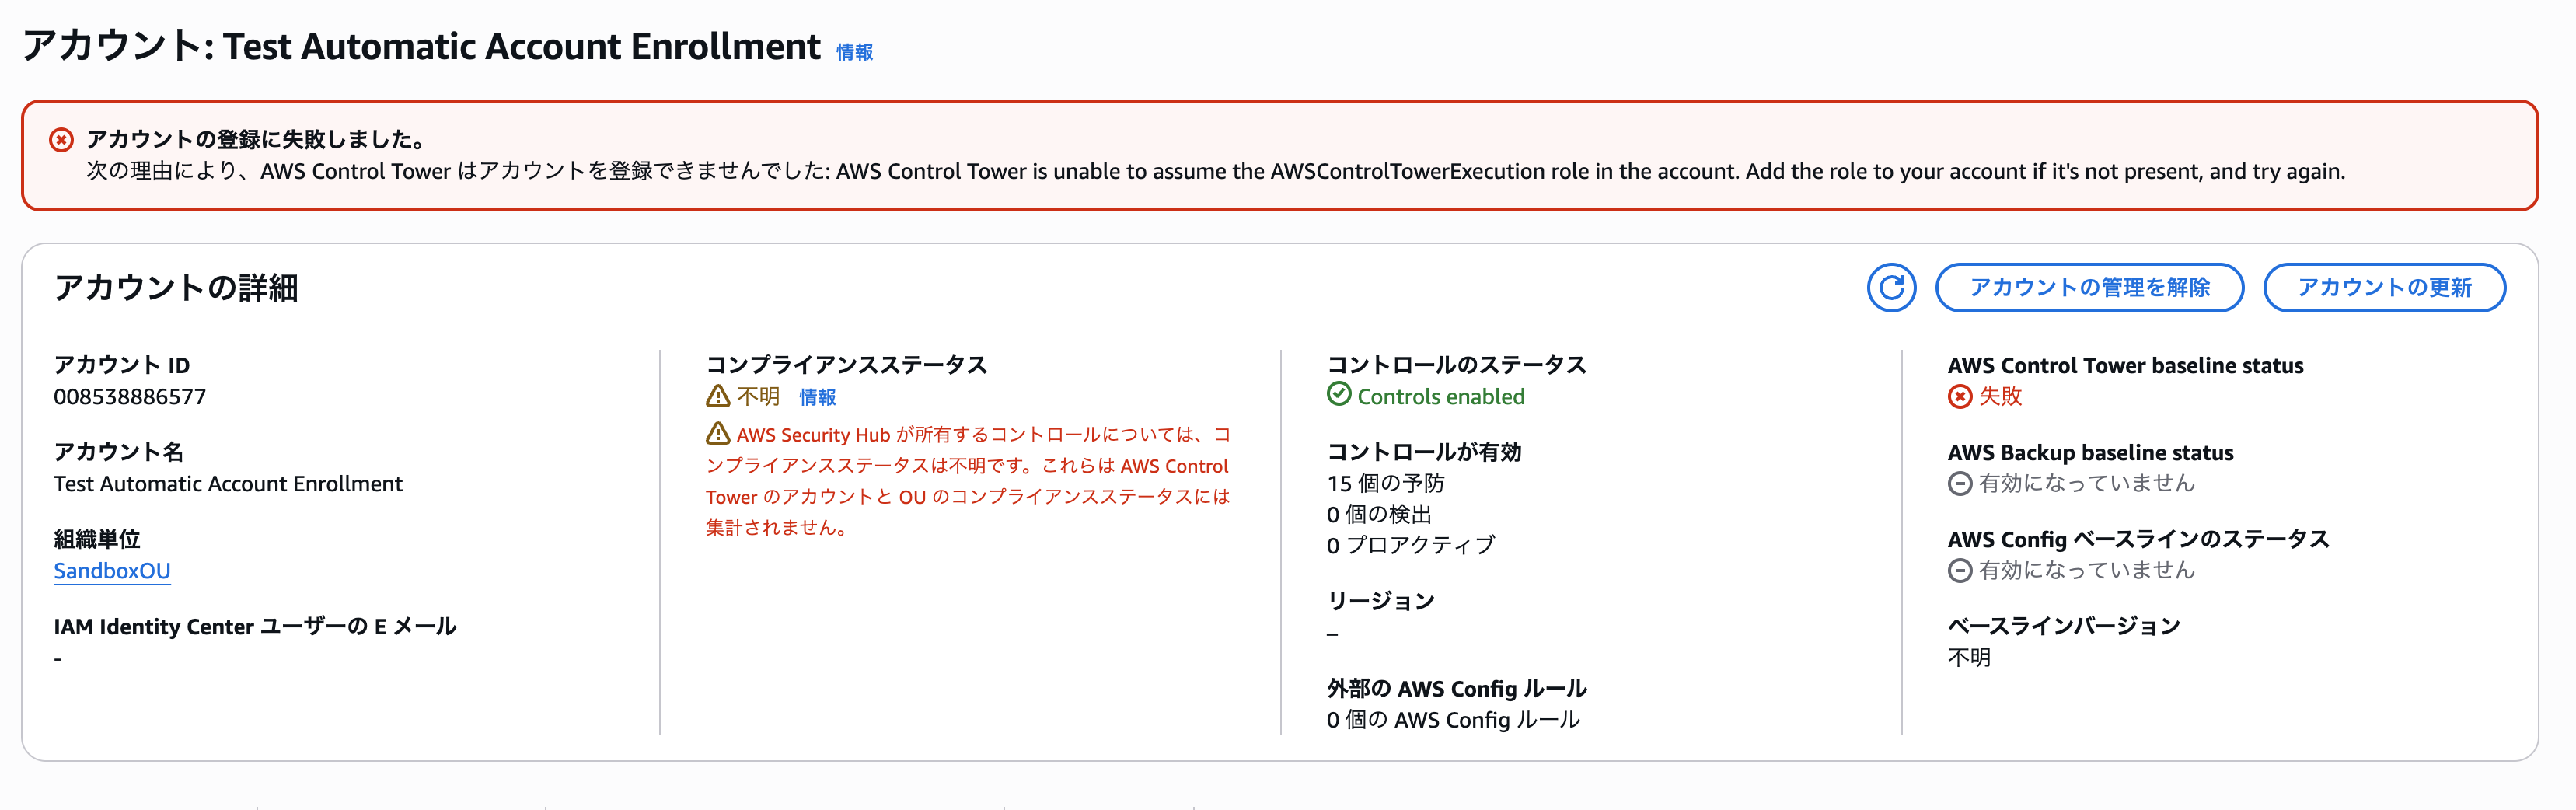This screenshot has height=810, width=2576.
Task: Click the red error icon in the alert banner
Action: point(62,139)
